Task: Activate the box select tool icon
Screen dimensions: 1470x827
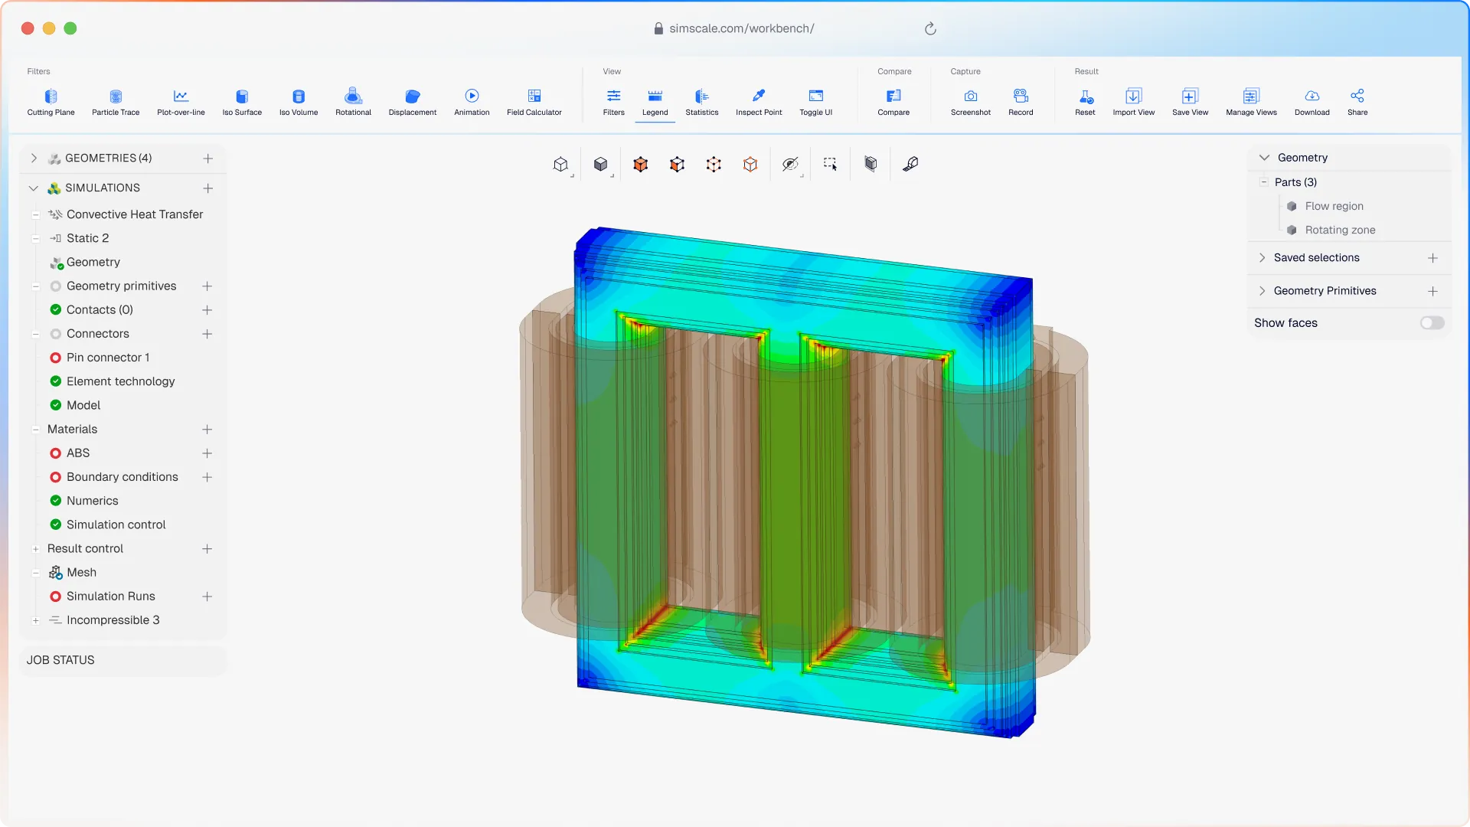Action: [x=830, y=164]
